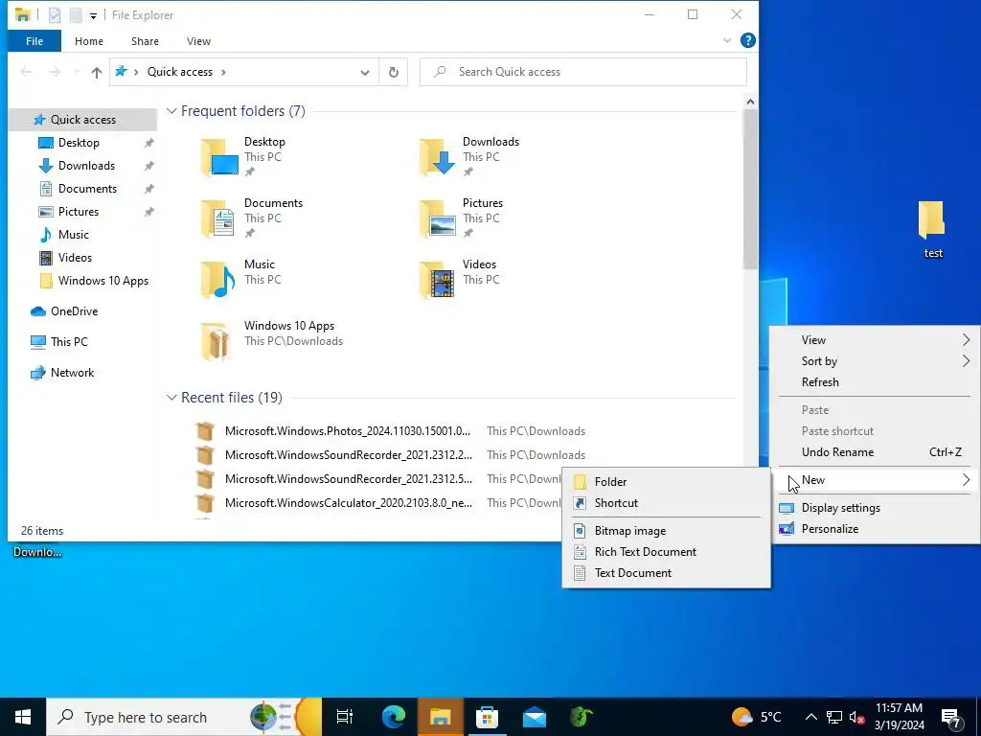Click the network tray icon
Image resolution: width=981 pixels, height=736 pixels.
tap(834, 717)
